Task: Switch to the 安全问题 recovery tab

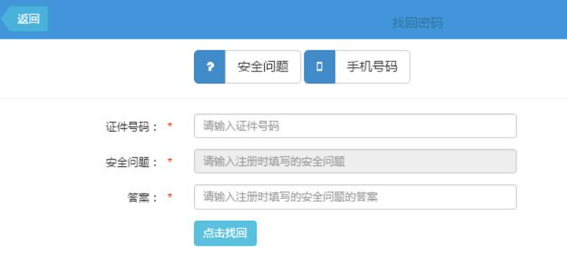Action: pyautogui.click(x=247, y=67)
